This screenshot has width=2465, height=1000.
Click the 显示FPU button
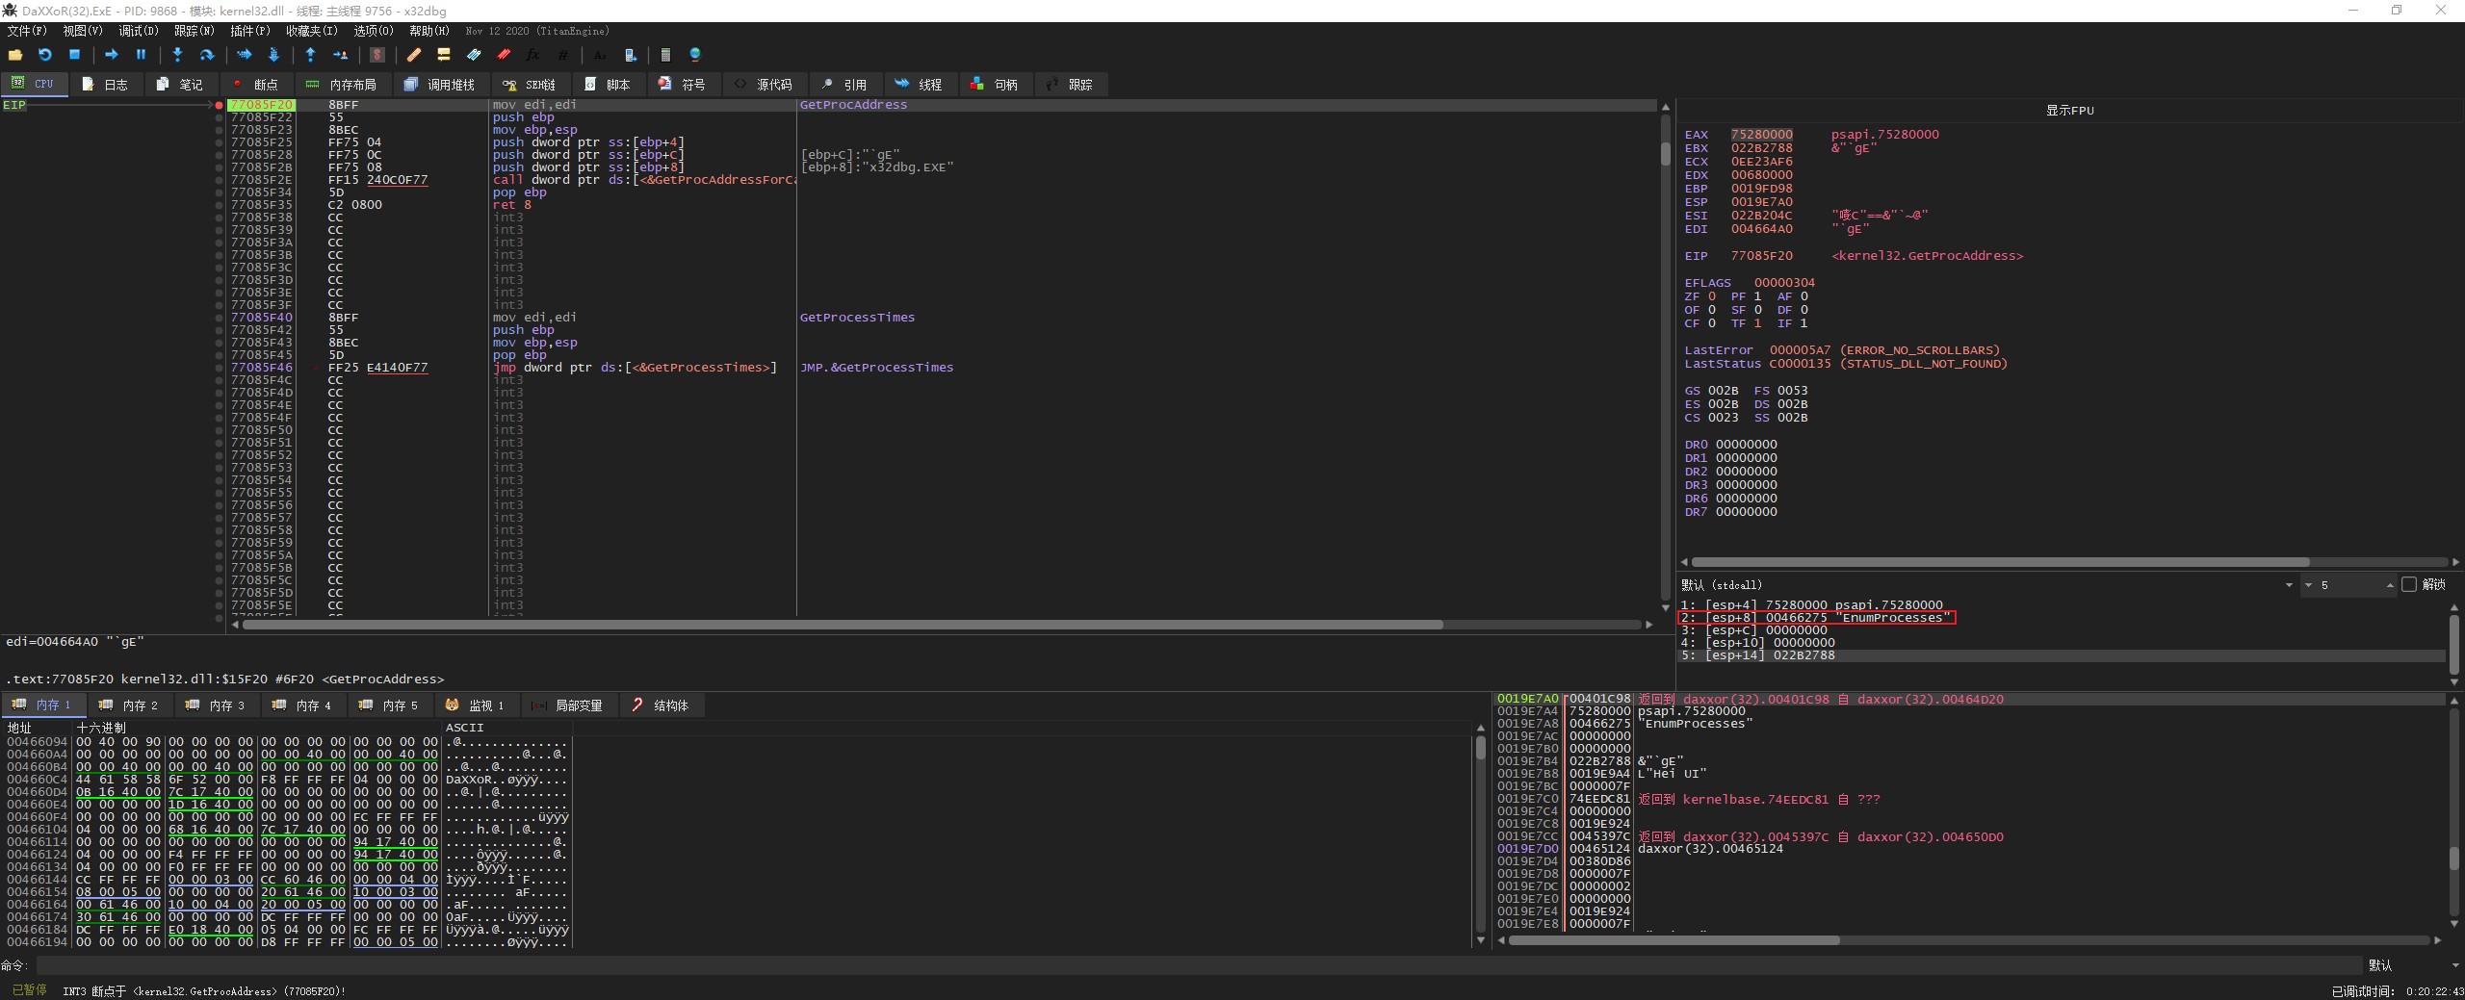click(x=2069, y=111)
